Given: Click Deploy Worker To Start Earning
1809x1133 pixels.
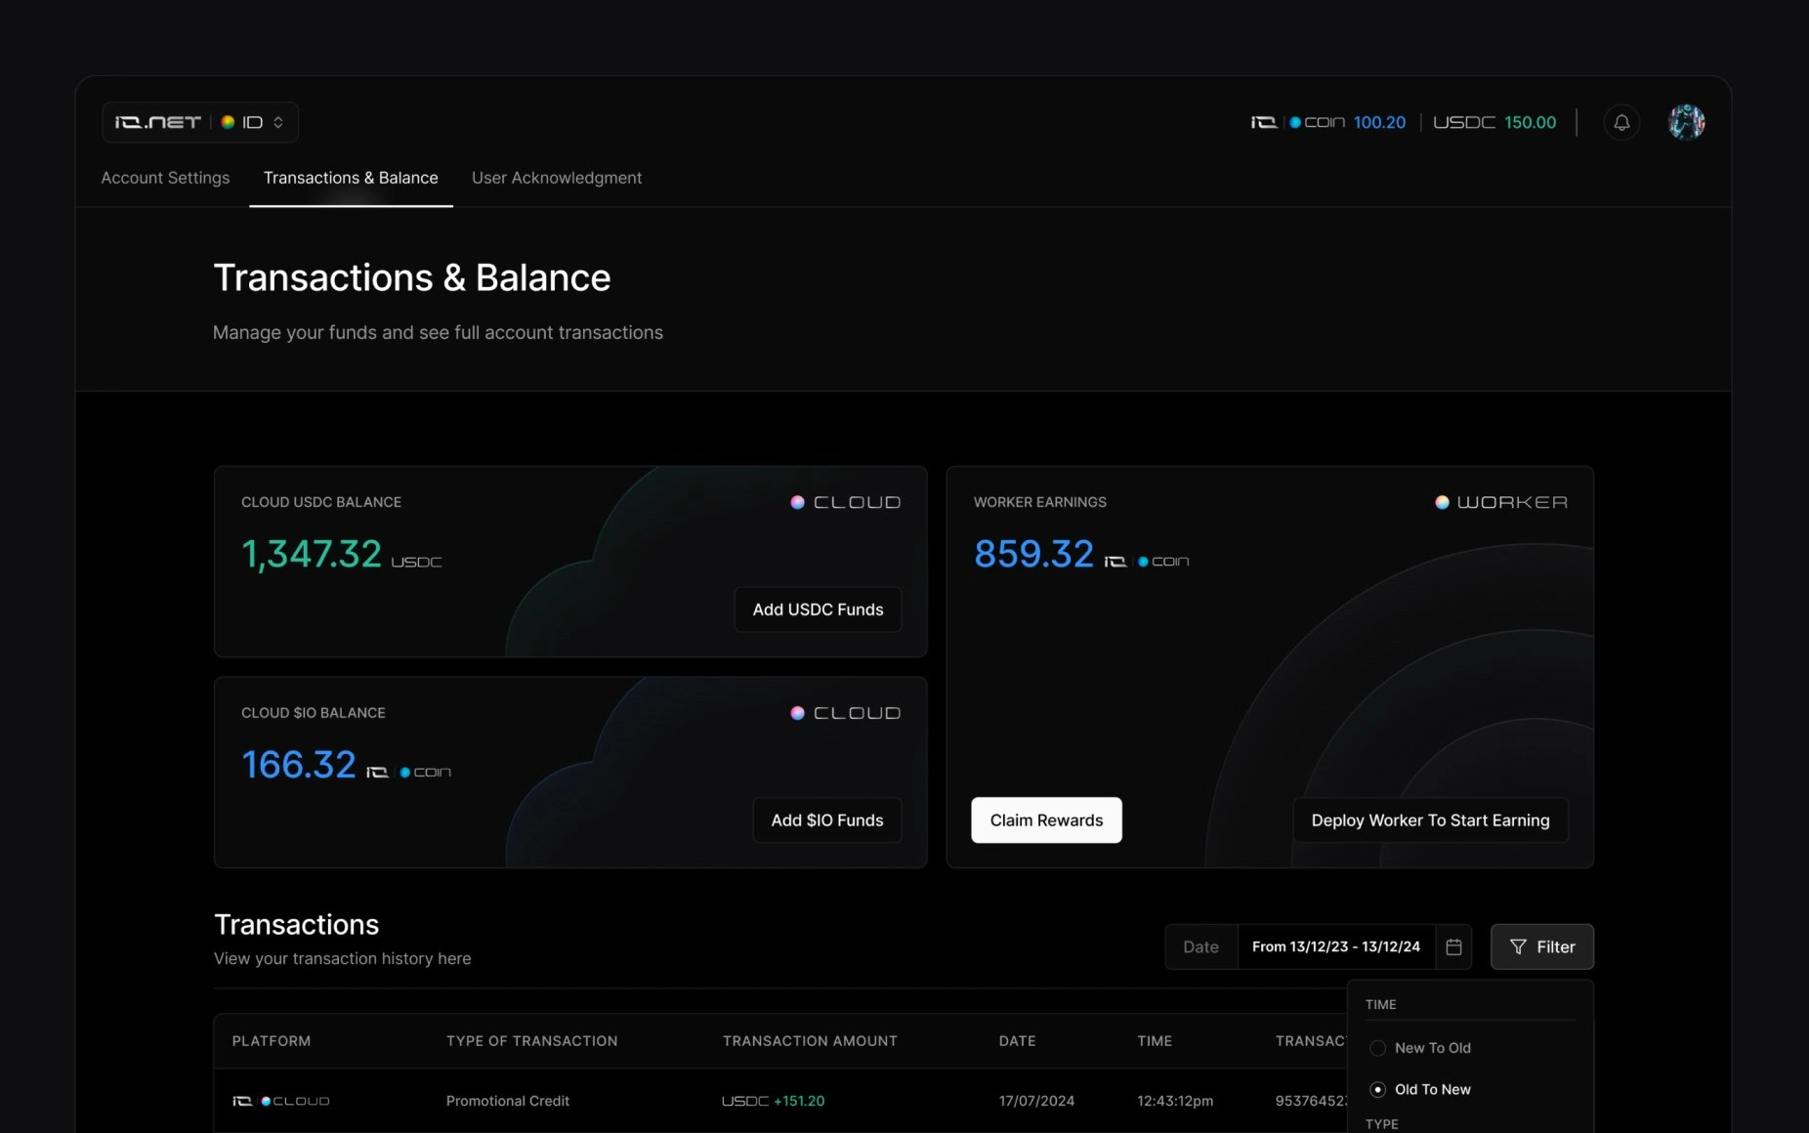Looking at the screenshot, I should click(1430, 820).
